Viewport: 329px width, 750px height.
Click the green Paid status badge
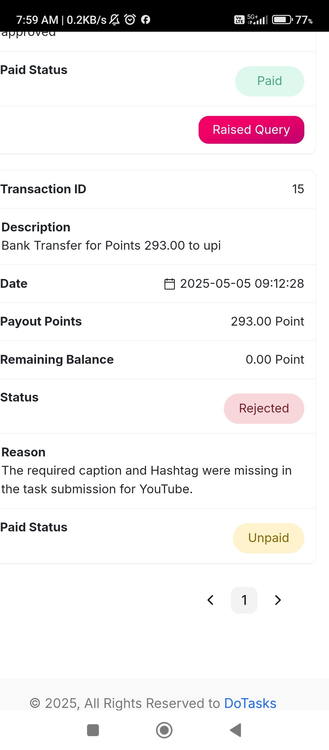(270, 81)
